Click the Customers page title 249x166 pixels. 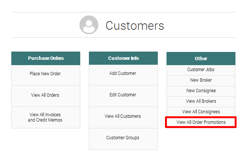point(134,26)
